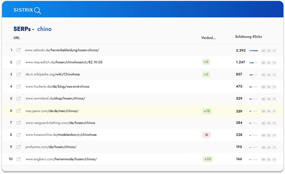Open profuomo.com hosen chinos URL
The width and height of the screenshot is (285, 174).
point(51,147)
